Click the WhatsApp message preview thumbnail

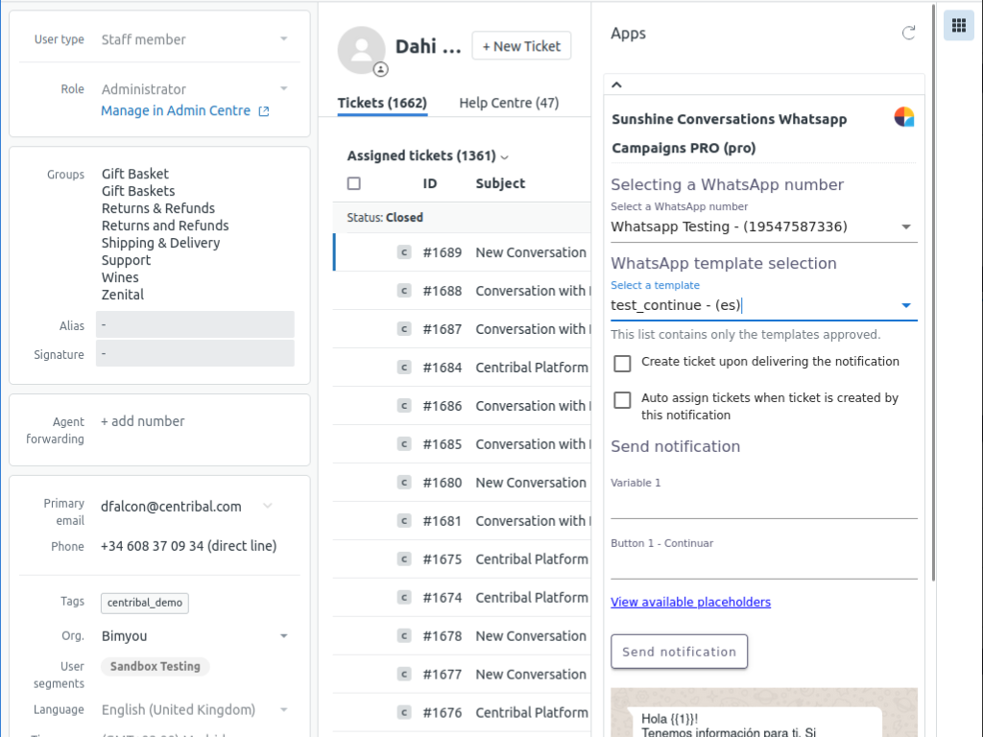pos(763,713)
